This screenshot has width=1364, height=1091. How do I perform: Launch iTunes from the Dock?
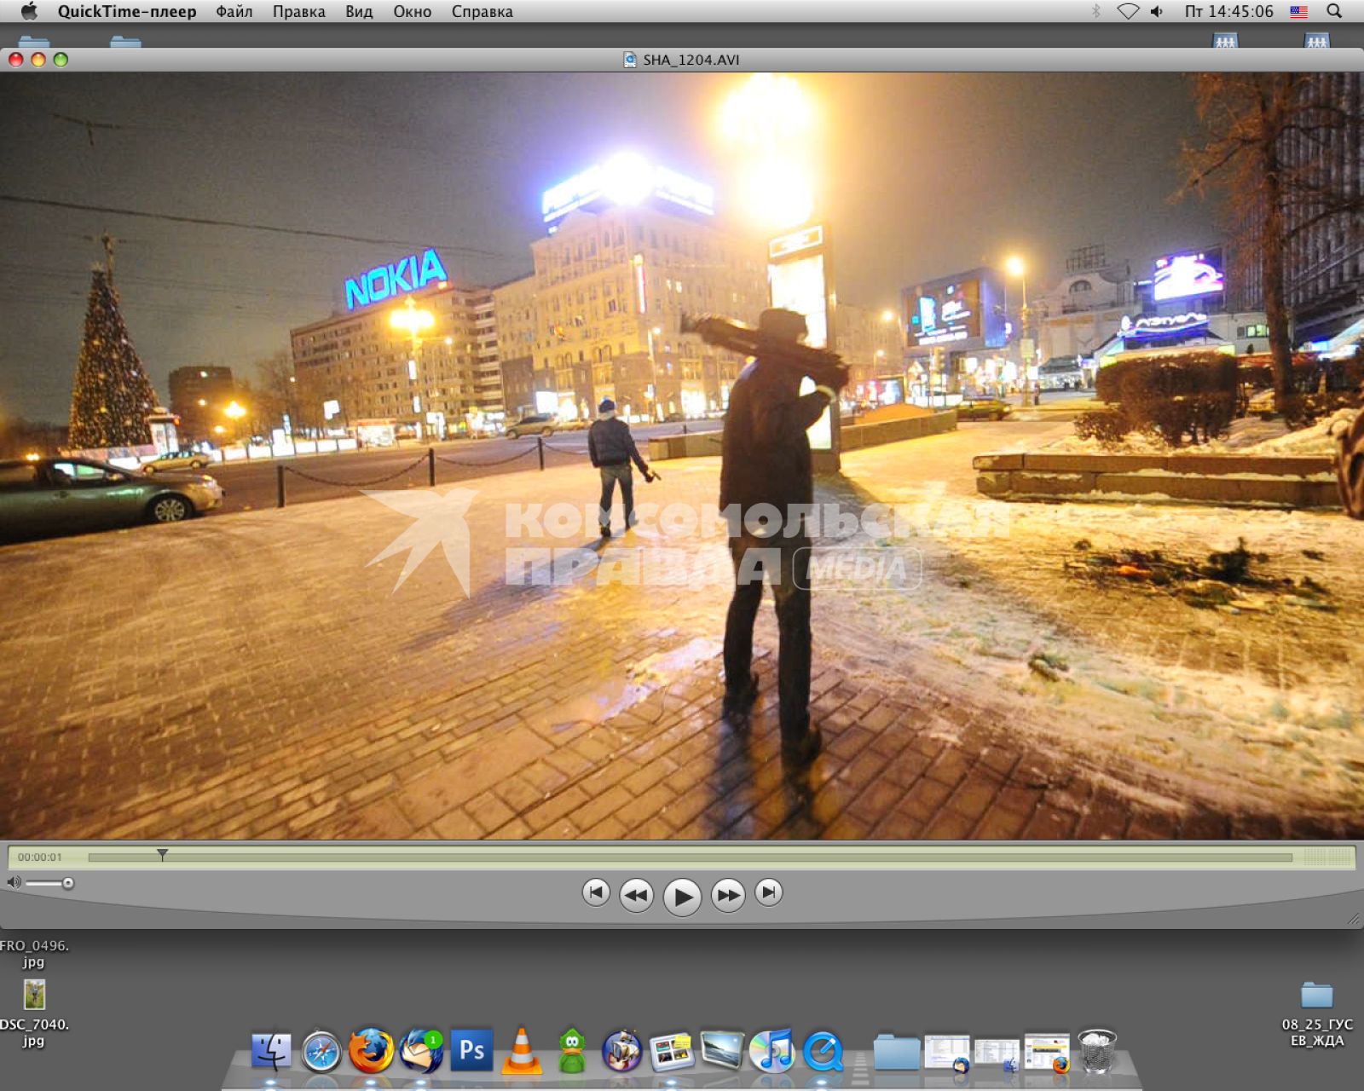[x=772, y=1051]
